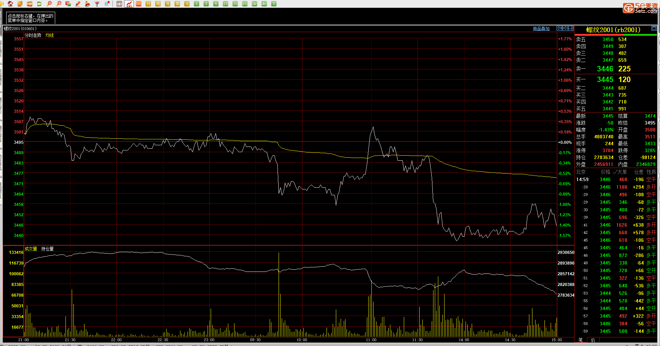
Task: Open the F10 info icon
Action: click(30, 4)
